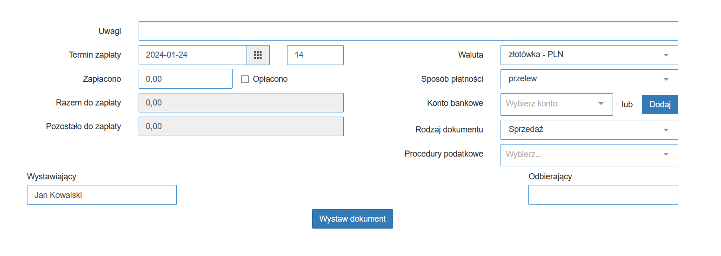The height and width of the screenshot is (256, 721).
Task: Click the Waluta dropdown arrow icon
Action: (666, 55)
